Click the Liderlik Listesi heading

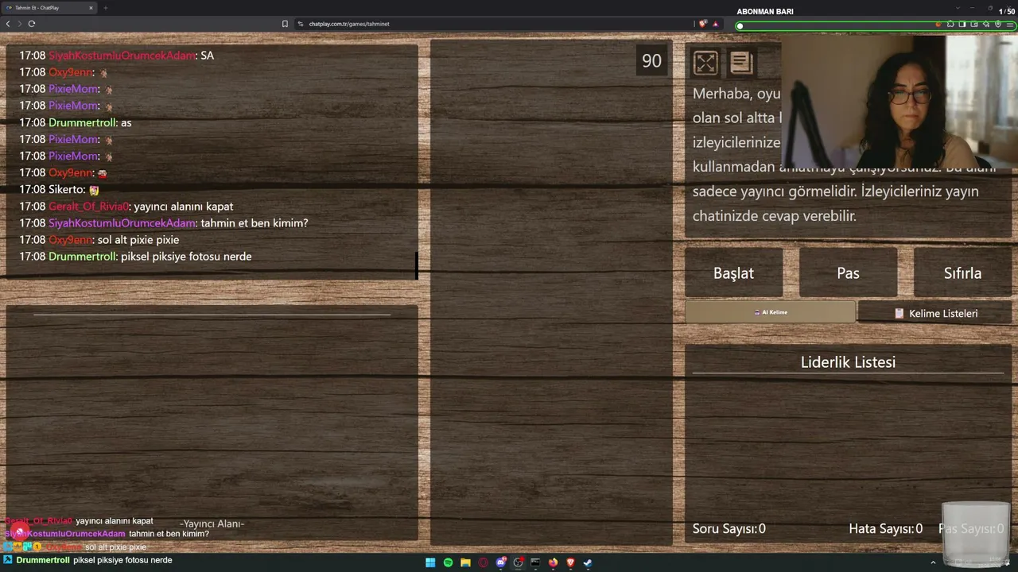(848, 362)
